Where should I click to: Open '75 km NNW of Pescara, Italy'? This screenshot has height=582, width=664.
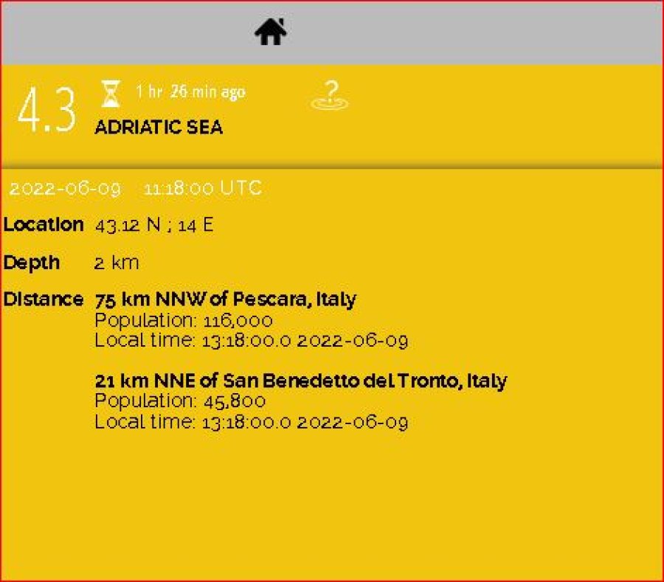(225, 299)
